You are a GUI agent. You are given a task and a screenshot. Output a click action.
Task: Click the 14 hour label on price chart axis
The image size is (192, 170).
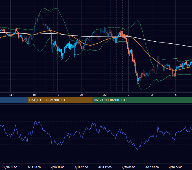pyautogui.click(x=10, y=95)
